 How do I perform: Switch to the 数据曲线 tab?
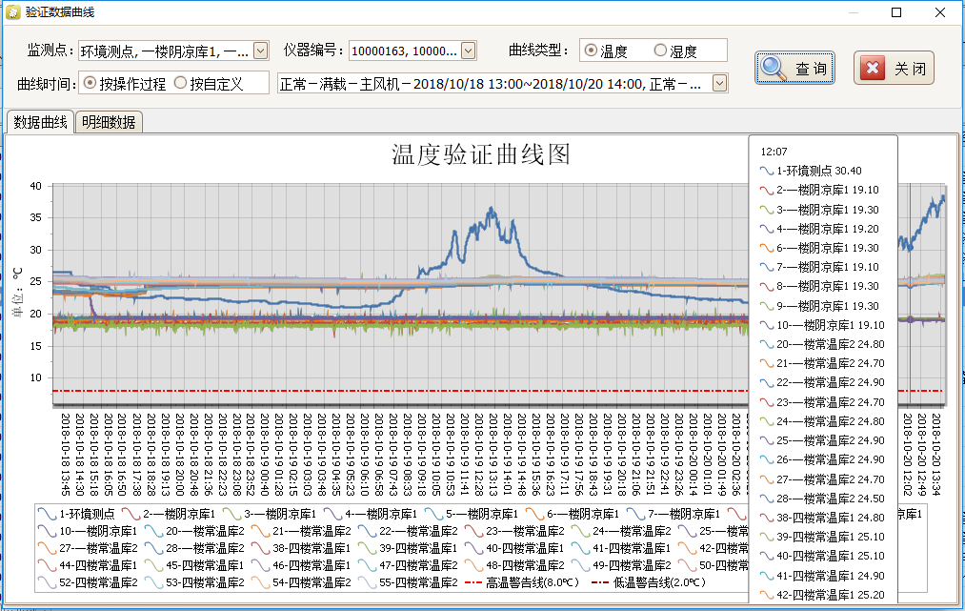[40, 122]
